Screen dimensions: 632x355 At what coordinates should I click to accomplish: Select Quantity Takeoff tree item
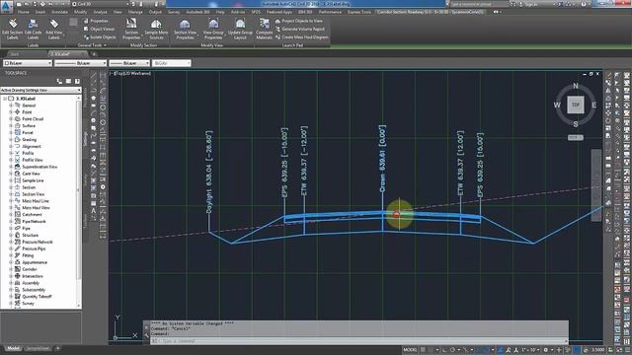37,296
